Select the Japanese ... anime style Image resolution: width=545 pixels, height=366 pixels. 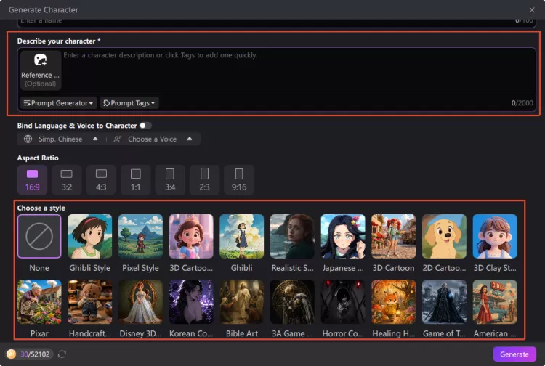point(343,236)
